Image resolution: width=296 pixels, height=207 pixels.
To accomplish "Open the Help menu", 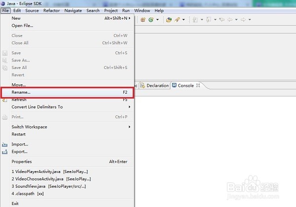I will (159, 10).
